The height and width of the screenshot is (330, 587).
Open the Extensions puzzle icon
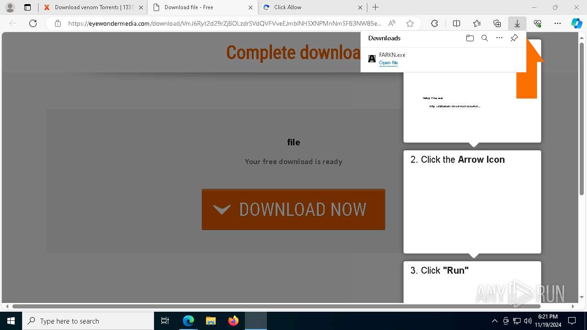(434, 23)
